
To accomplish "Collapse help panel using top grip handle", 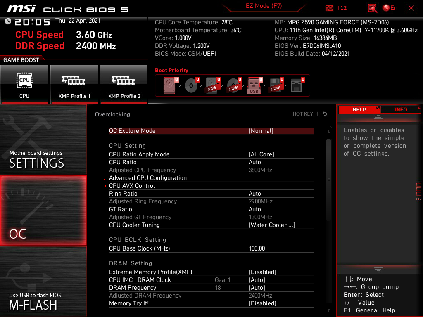I will (x=378, y=117).
